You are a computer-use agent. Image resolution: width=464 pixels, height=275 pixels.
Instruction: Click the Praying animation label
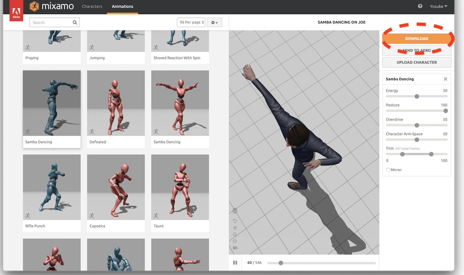point(32,58)
